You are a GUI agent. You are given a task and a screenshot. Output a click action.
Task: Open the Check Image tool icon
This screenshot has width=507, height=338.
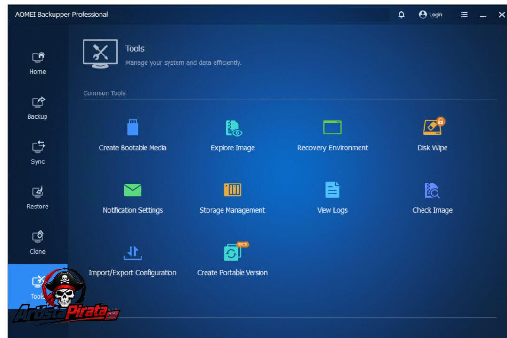pos(432,190)
